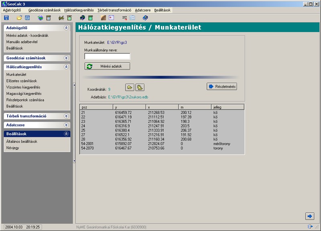Select Manuális adatbevitel in sidebar
Image resolution: width=321 pixels, height=231 pixels.
pyautogui.click(x=22, y=42)
